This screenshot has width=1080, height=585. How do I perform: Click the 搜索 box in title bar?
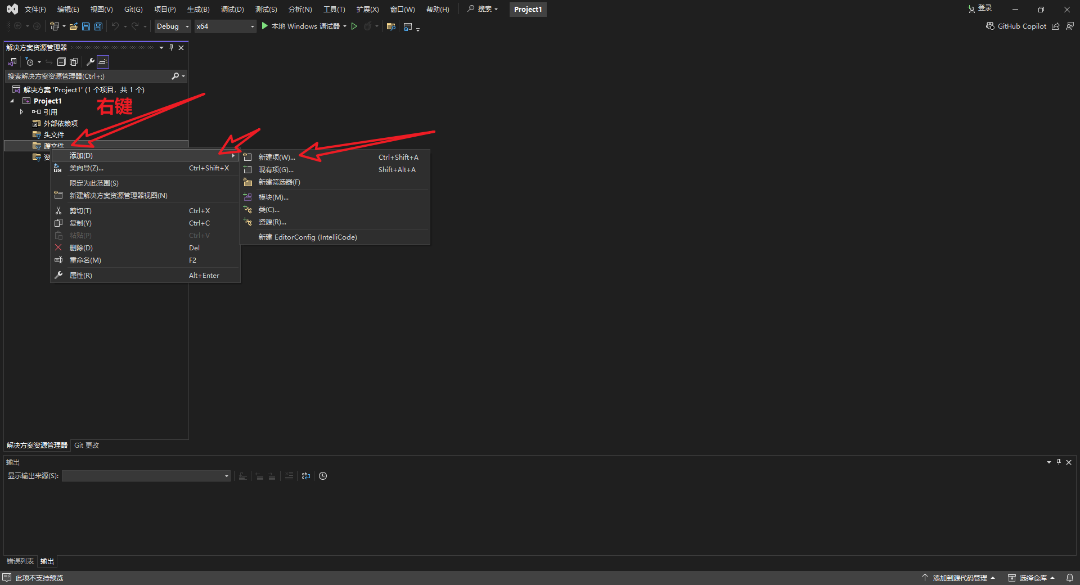coord(483,9)
